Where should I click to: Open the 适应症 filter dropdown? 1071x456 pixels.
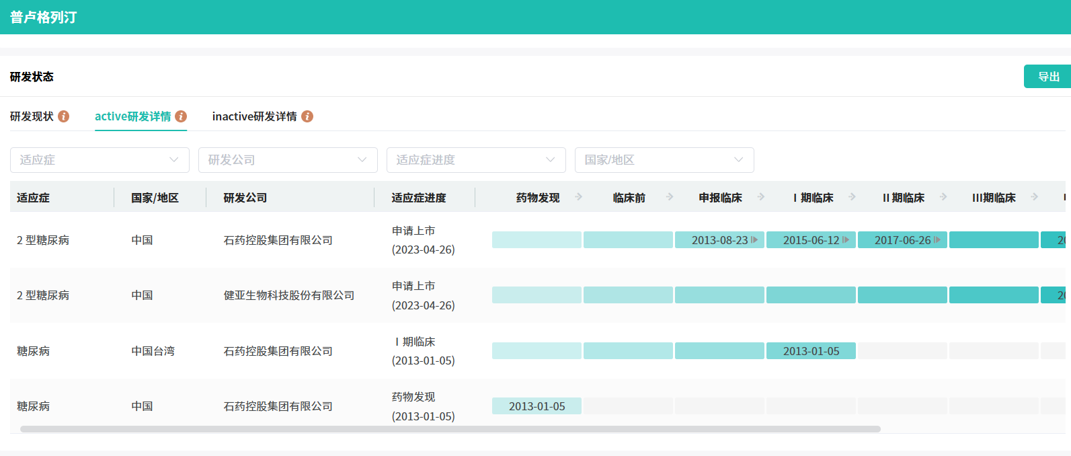coord(100,160)
